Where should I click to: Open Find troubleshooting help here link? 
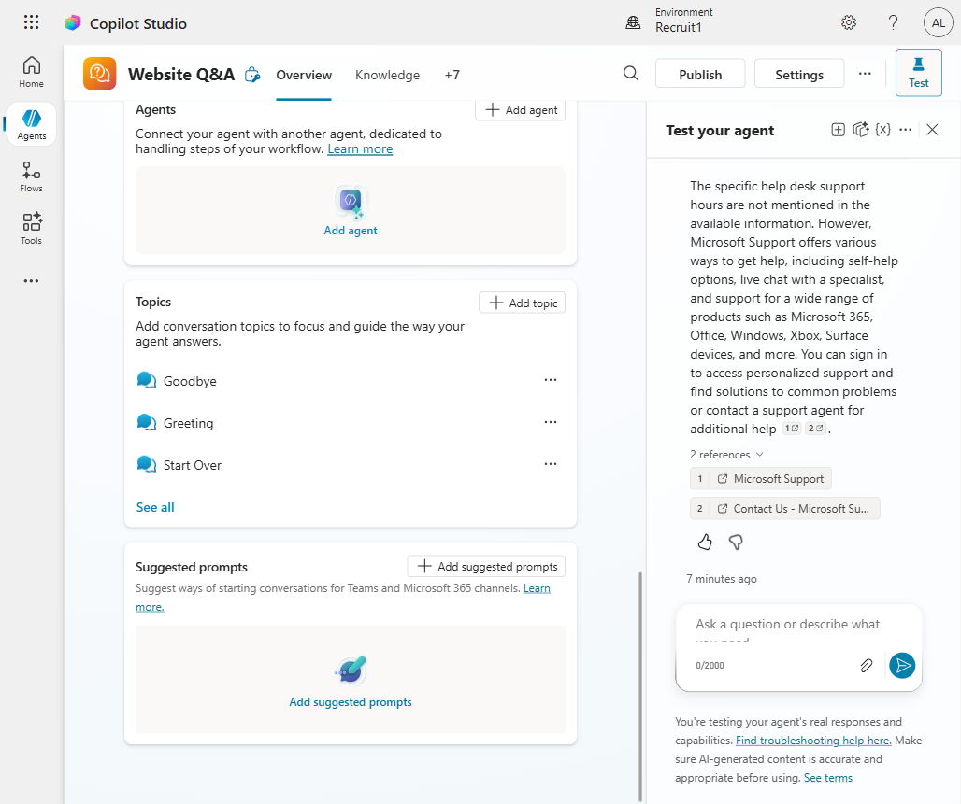[813, 741]
